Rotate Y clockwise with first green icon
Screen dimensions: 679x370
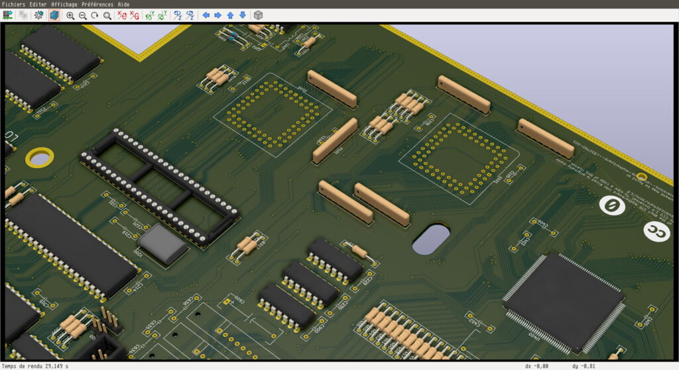click(x=150, y=16)
